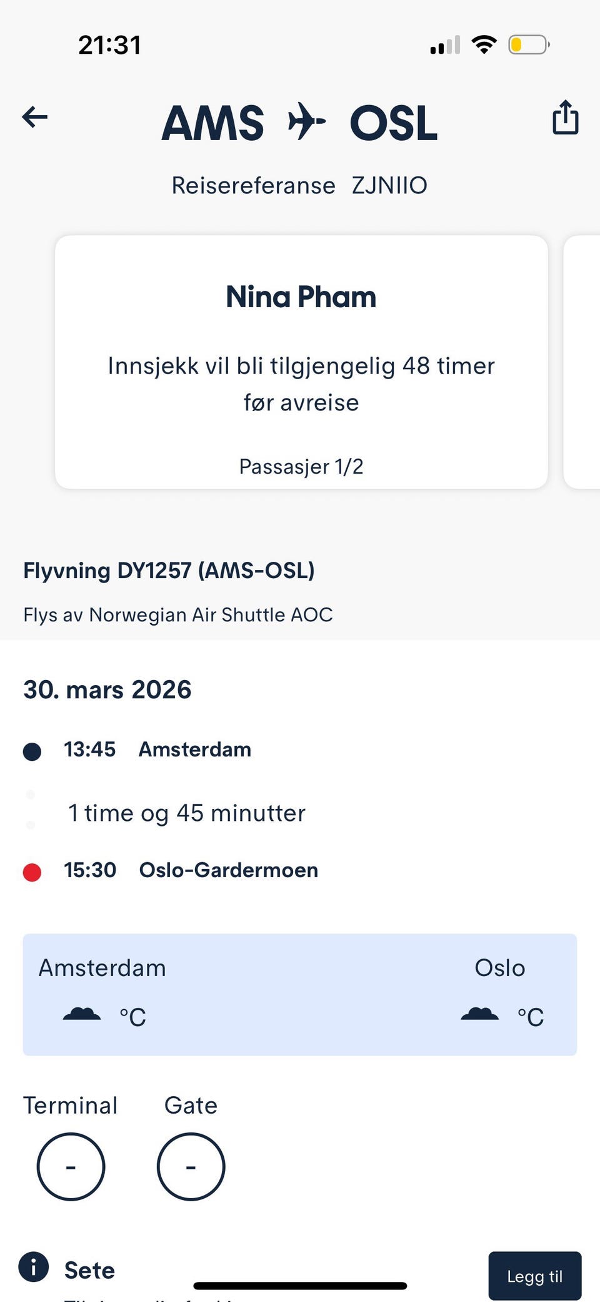The image size is (600, 1302).
Task: Tap the airplane icon between AMS and OSL
Action: click(x=306, y=121)
